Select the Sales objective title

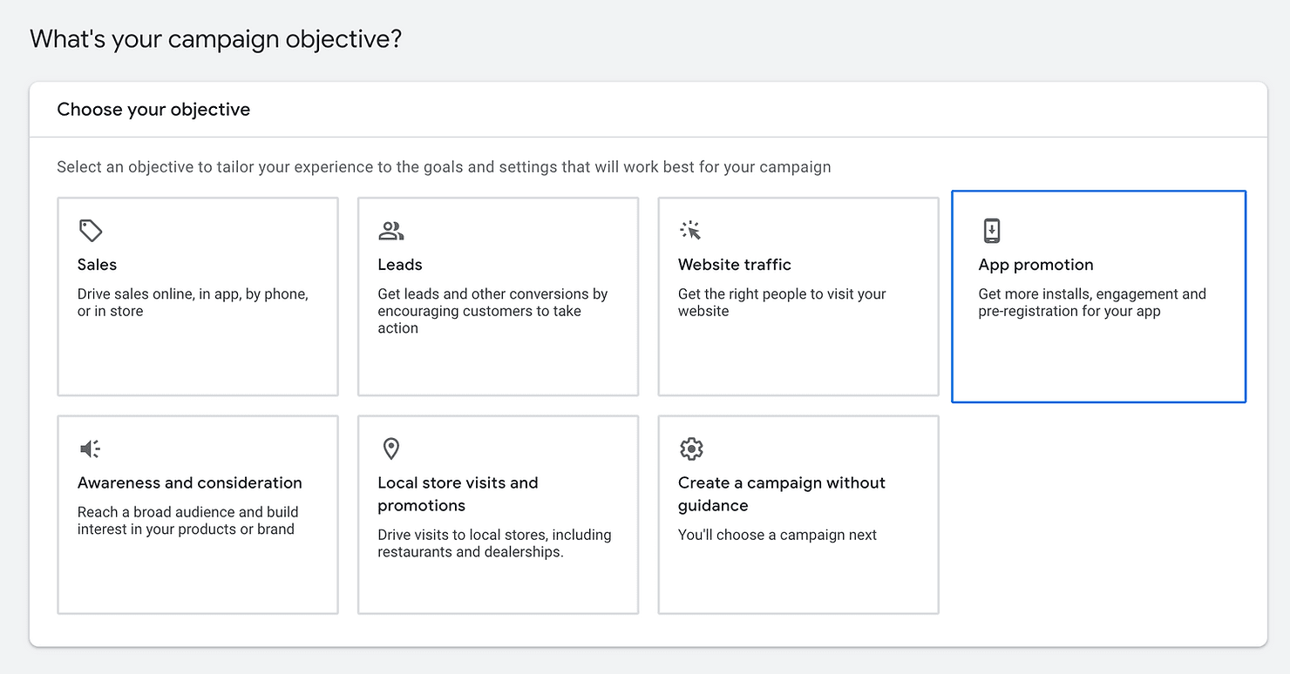pyautogui.click(x=97, y=265)
